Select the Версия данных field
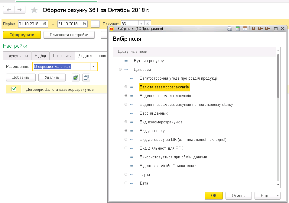 click(154, 113)
